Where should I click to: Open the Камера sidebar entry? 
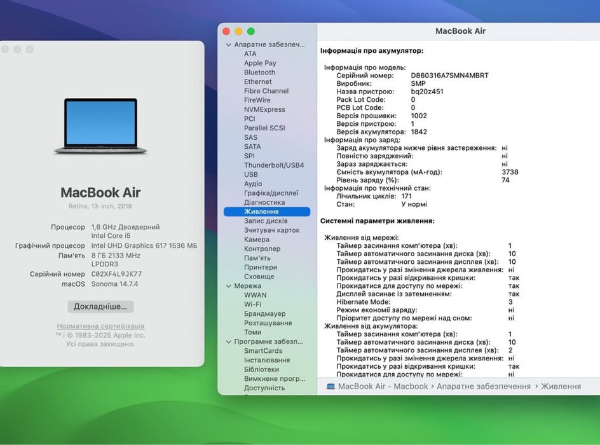pyautogui.click(x=257, y=240)
